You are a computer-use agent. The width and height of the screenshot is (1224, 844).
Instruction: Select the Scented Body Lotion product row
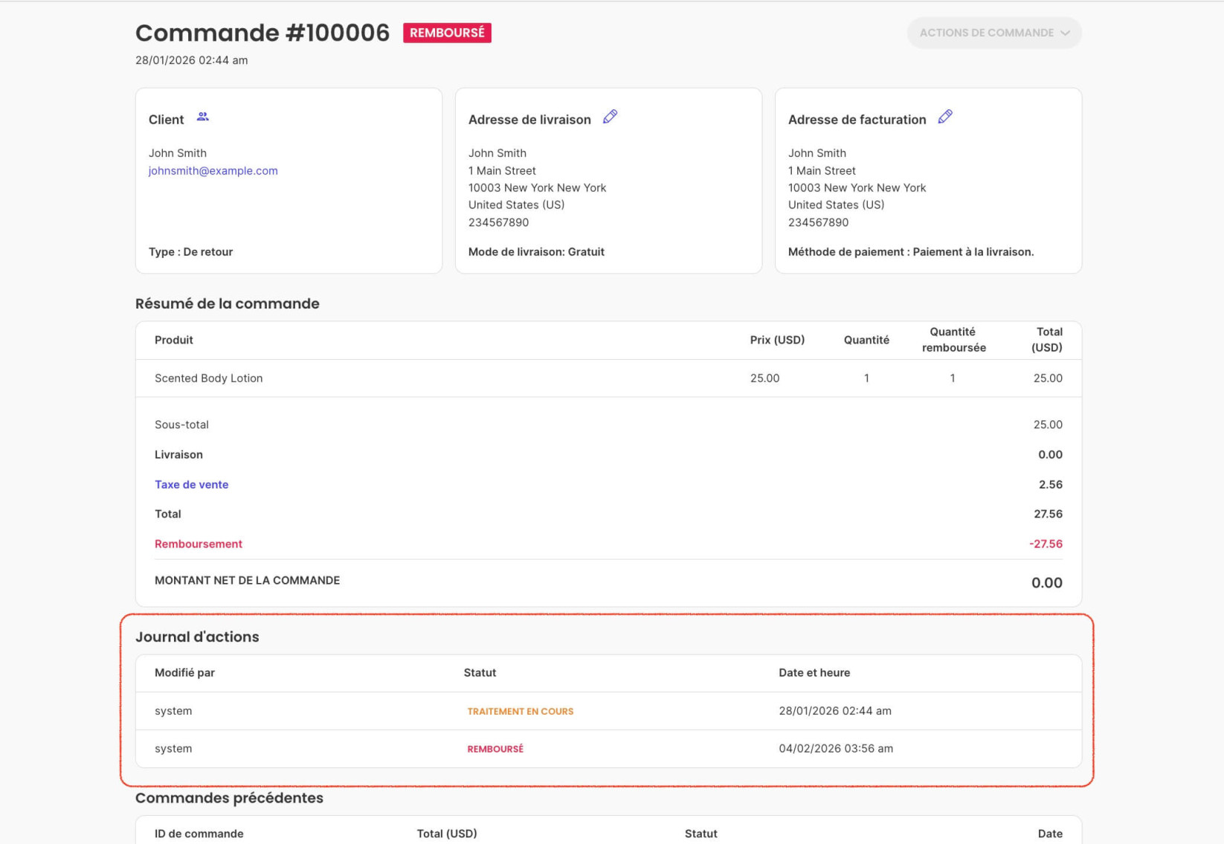tap(608, 378)
